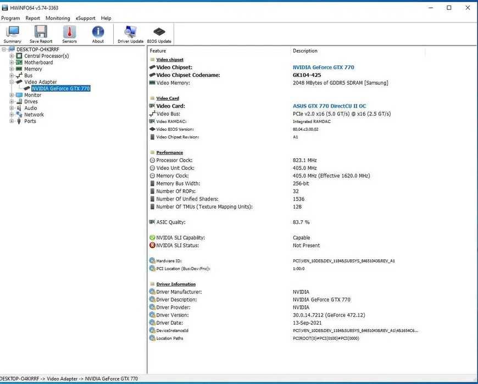478x384 pixels.
Task: Click the Video Memory chip icon
Action: [x=152, y=82]
